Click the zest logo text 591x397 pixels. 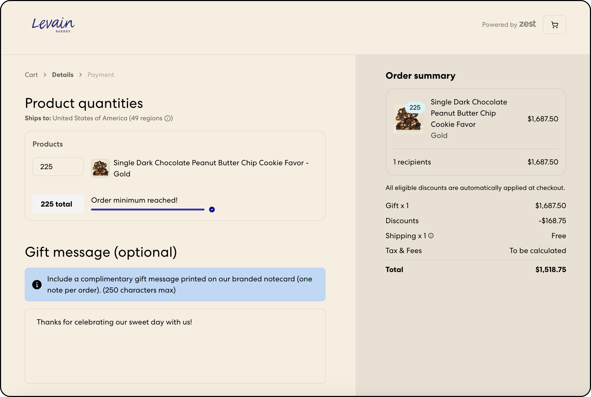(527, 24)
